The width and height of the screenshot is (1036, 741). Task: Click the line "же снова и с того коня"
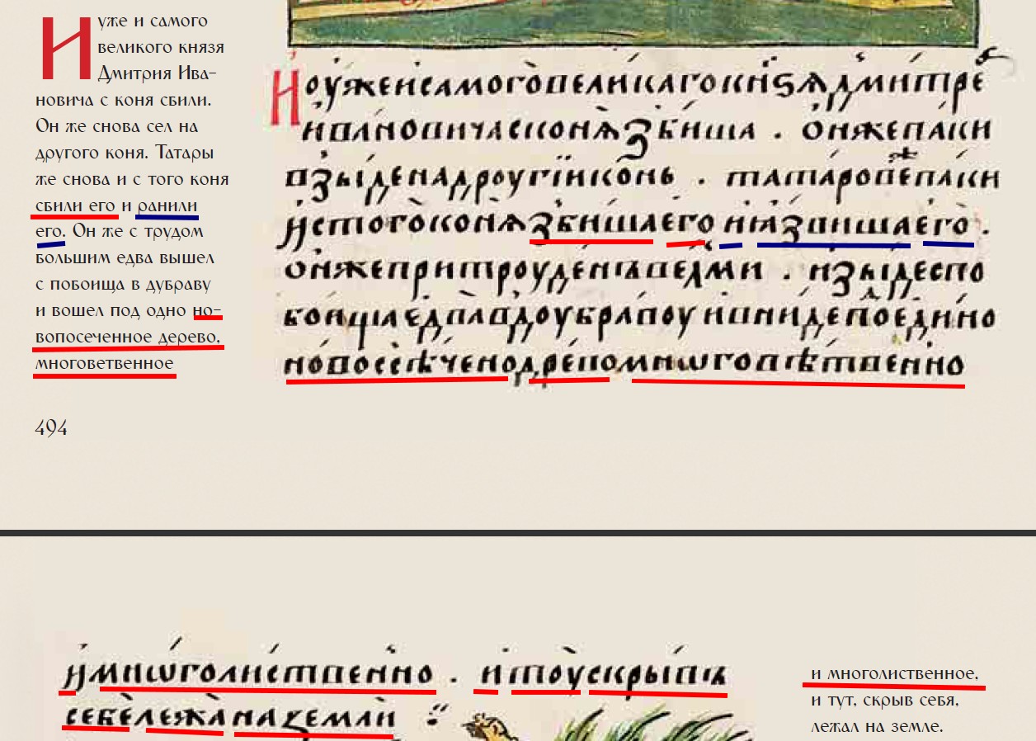click(132, 179)
